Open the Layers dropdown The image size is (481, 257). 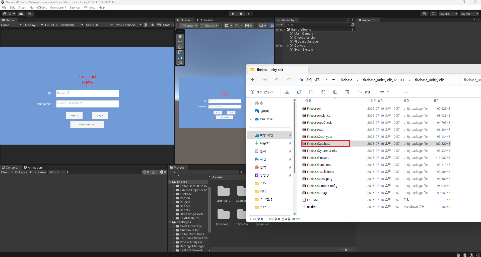click(x=448, y=14)
